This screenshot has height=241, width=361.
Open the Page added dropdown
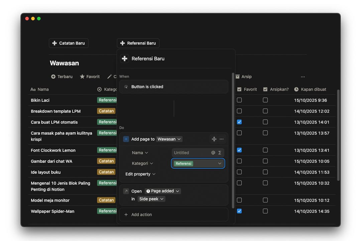point(163,191)
